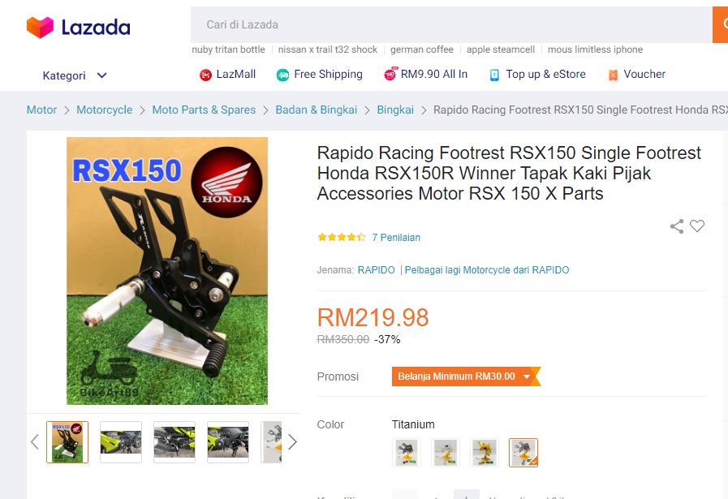
Task: Click the Lazada heart logo
Action: (40, 28)
